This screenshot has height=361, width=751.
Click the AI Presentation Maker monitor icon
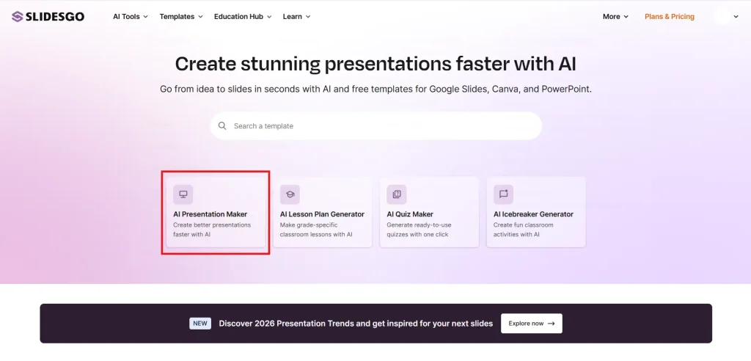tap(183, 194)
